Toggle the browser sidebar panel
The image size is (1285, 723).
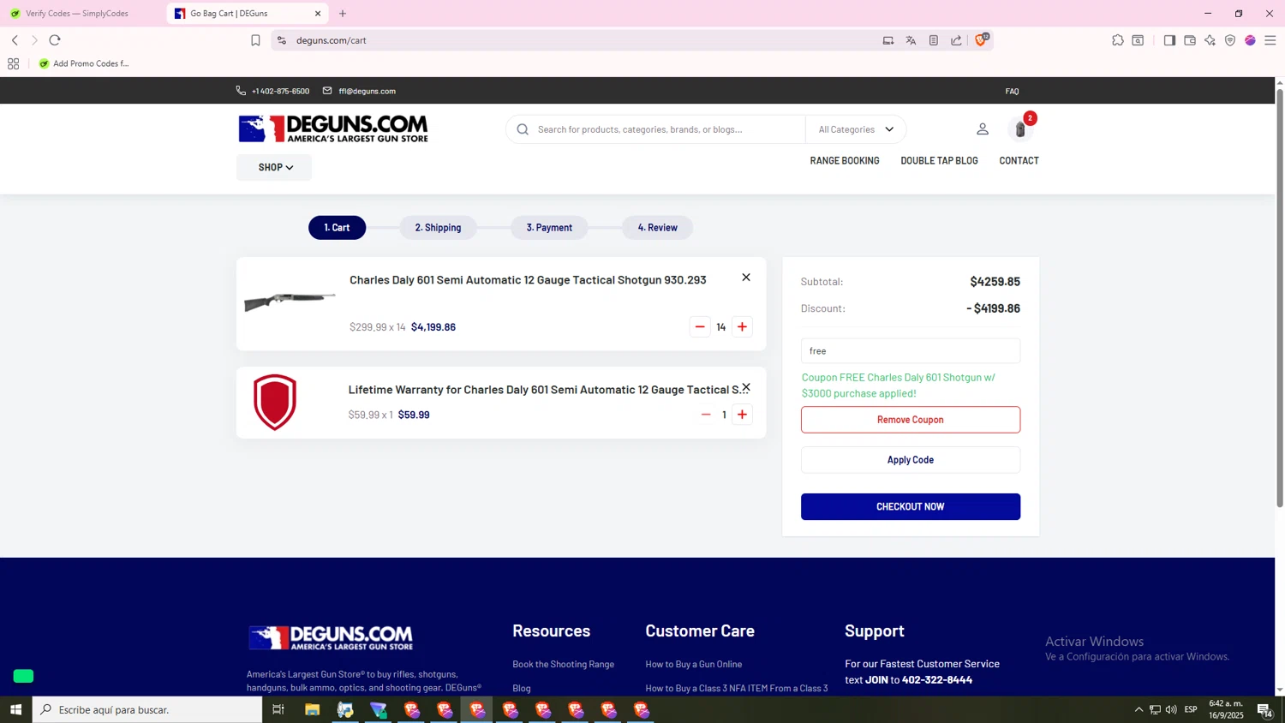coord(1169,40)
